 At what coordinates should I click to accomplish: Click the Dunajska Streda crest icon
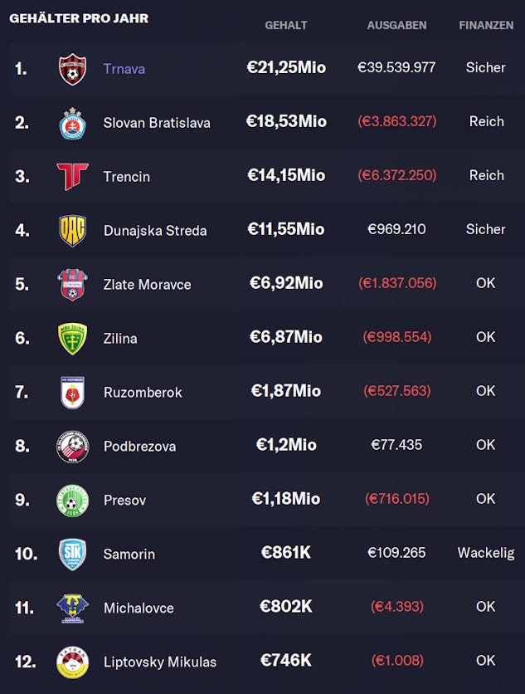(x=72, y=230)
